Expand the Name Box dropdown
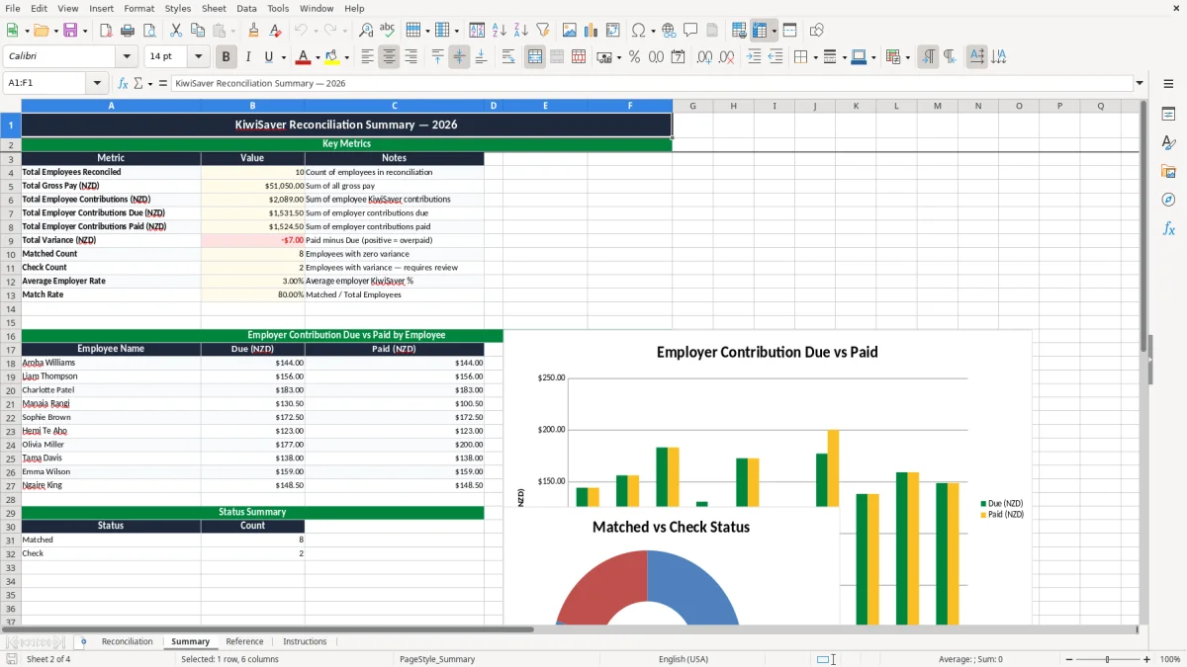1187x667 pixels. click(97, 83)
